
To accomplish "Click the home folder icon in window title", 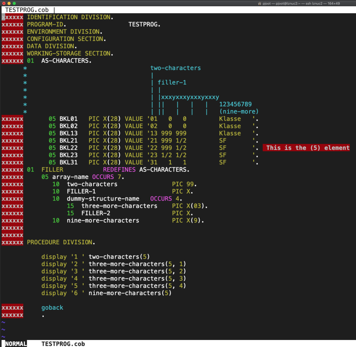I will (259, 3).
